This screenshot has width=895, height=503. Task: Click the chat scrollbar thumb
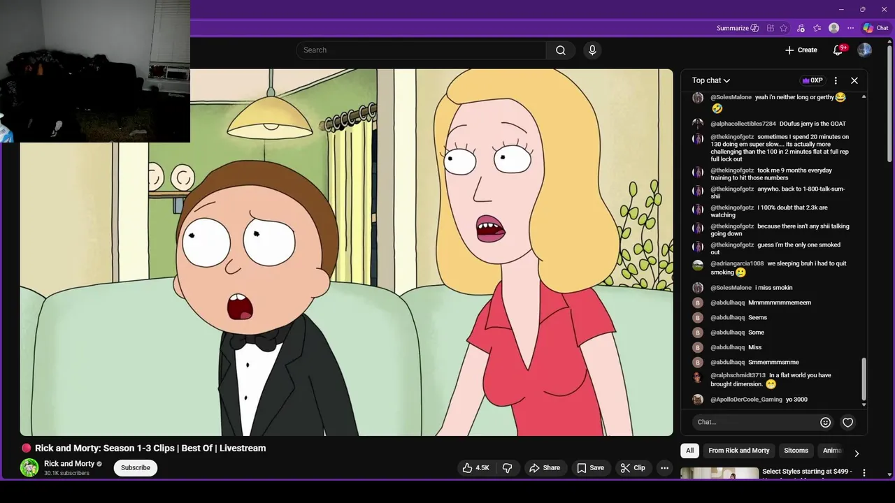(864, 378)
